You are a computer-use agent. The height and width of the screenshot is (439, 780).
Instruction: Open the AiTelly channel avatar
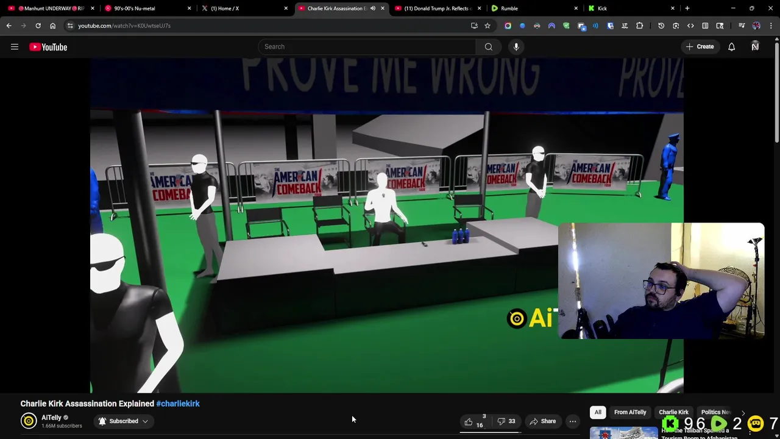click(29, 421)
